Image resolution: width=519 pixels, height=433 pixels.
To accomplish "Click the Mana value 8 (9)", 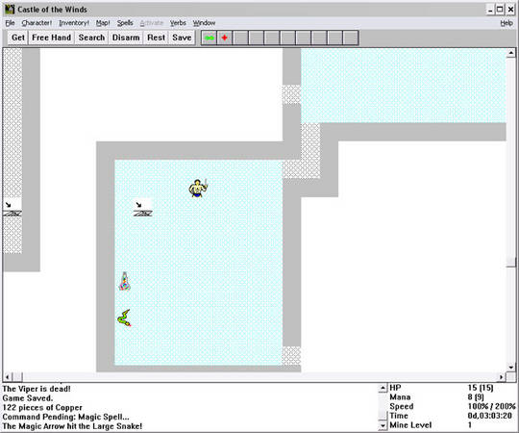I will click(476, 396).
